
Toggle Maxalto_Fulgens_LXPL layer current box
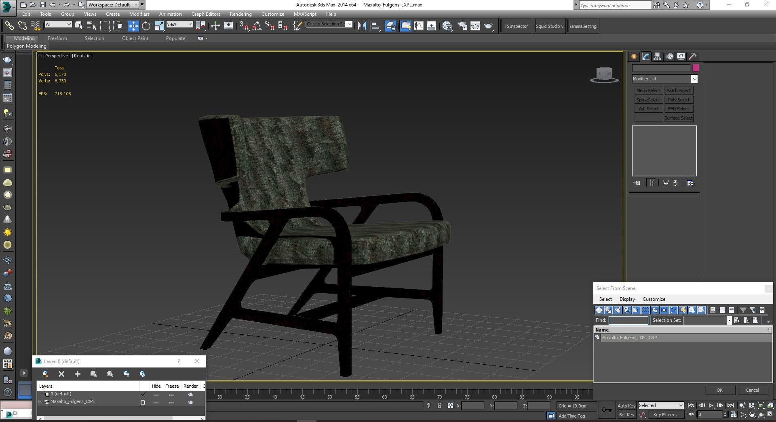point(143,402)
